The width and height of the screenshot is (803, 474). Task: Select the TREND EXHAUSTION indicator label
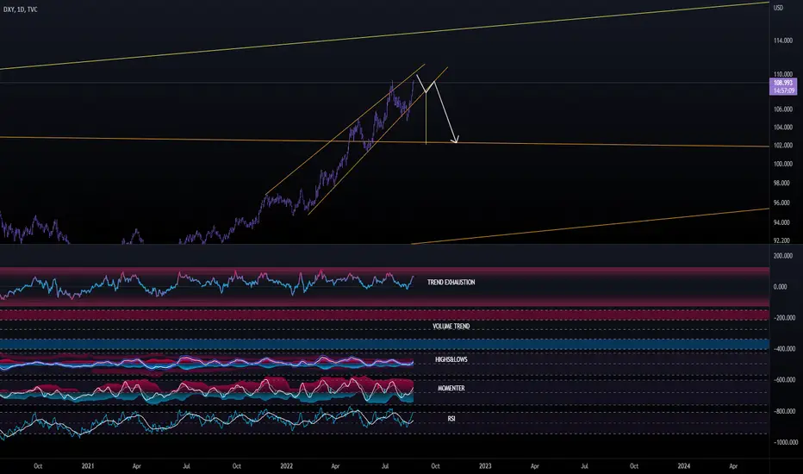[451, 282]
